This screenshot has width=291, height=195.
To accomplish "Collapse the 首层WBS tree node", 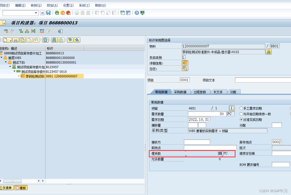I will 2,57.
